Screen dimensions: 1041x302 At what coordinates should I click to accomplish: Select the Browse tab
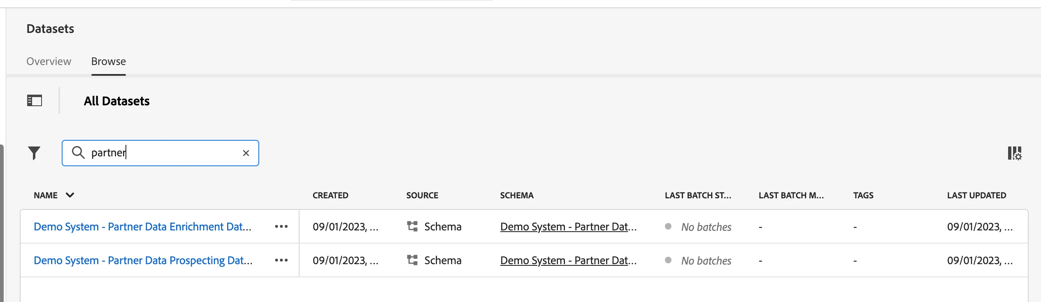(x=109, y=61)
